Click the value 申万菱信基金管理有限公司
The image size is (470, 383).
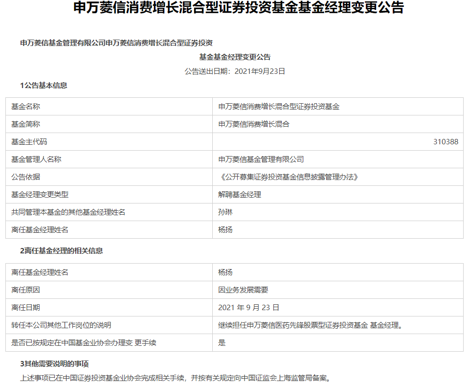click(x=261, y=159)
